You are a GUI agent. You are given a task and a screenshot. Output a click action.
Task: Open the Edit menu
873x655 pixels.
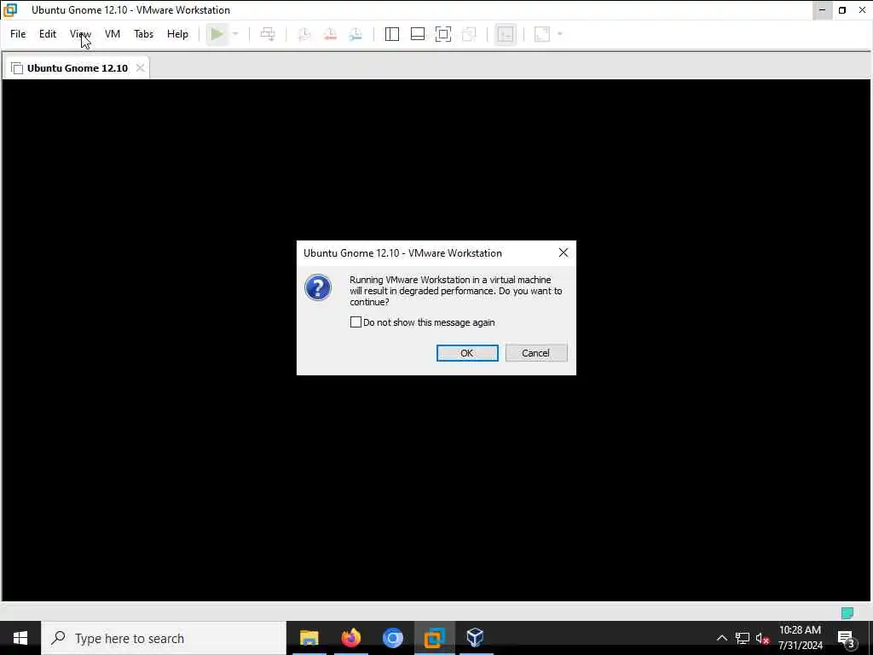(48, 34)
